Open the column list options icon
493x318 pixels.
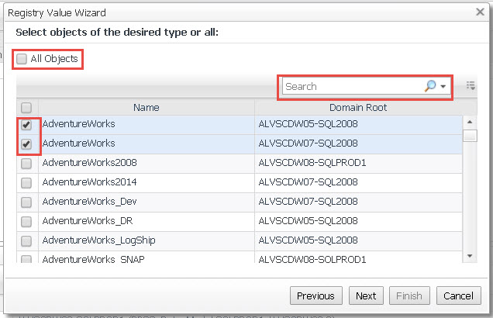coord(471,86)
